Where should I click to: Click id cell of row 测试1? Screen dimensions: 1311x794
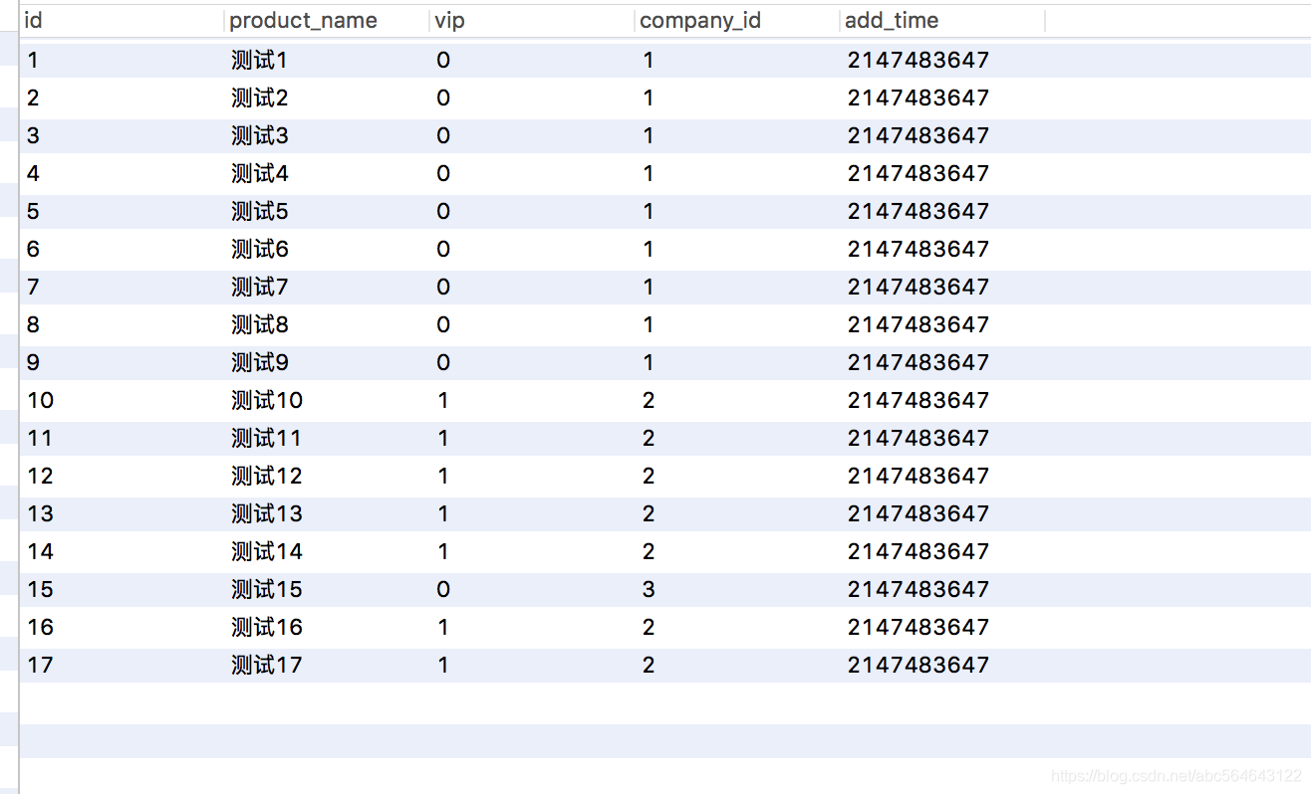coord(33,61)
